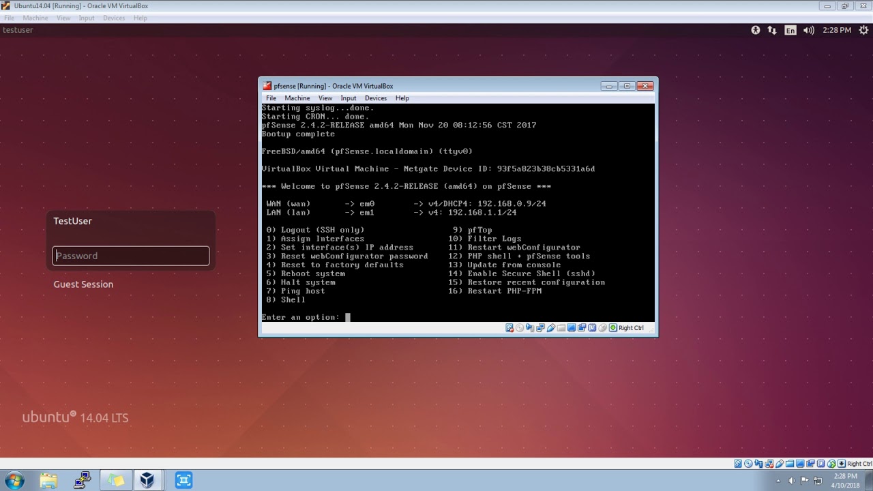The image size is (873, 491).
Task: Open the Ubuntu clock showing 2:28 PM
Action: coord(837,30)
